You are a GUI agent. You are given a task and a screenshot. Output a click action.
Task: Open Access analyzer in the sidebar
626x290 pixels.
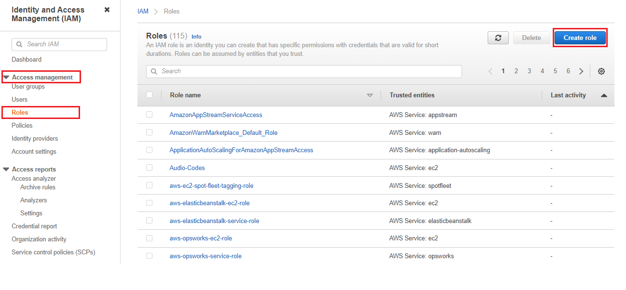(x=34, y=179)
